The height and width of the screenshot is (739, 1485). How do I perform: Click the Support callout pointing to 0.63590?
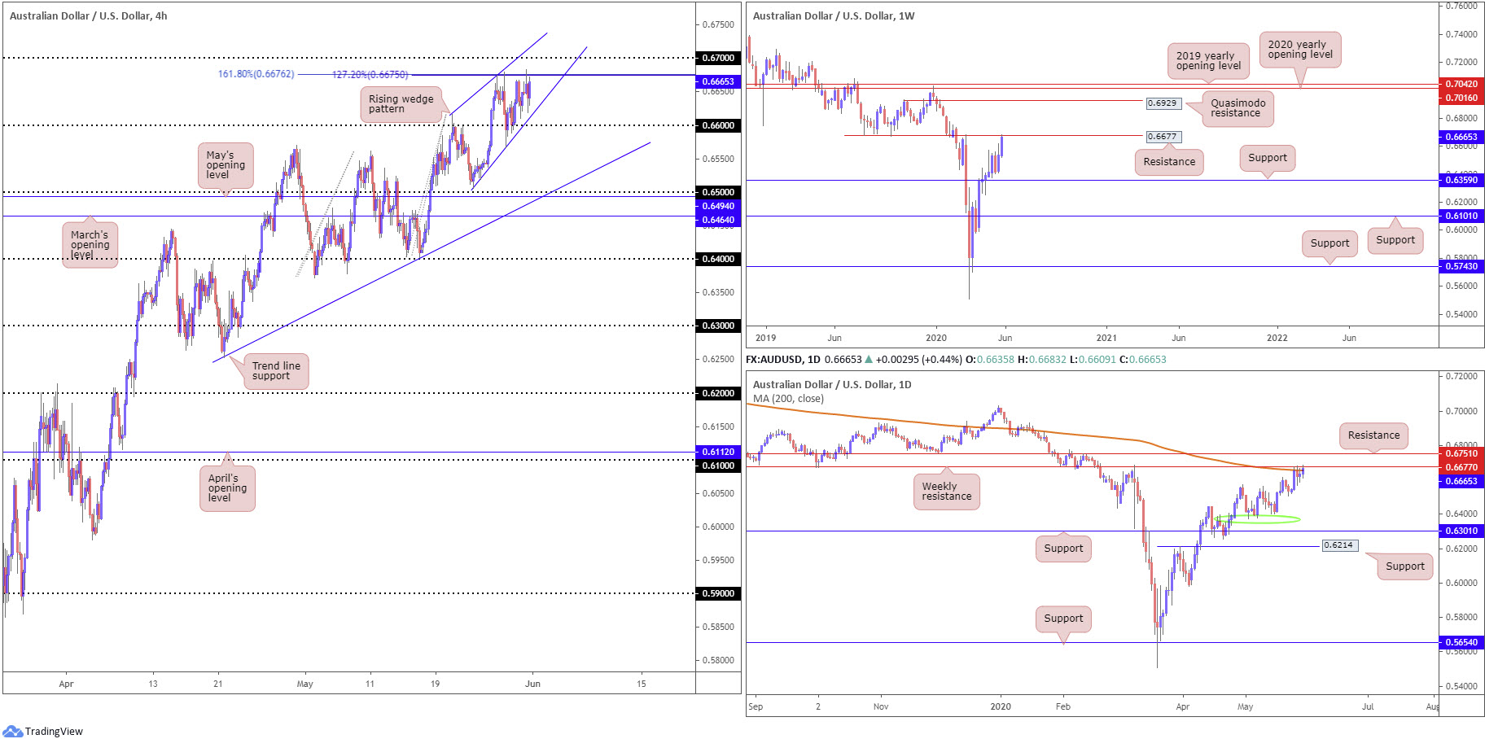coord(1268,159)
